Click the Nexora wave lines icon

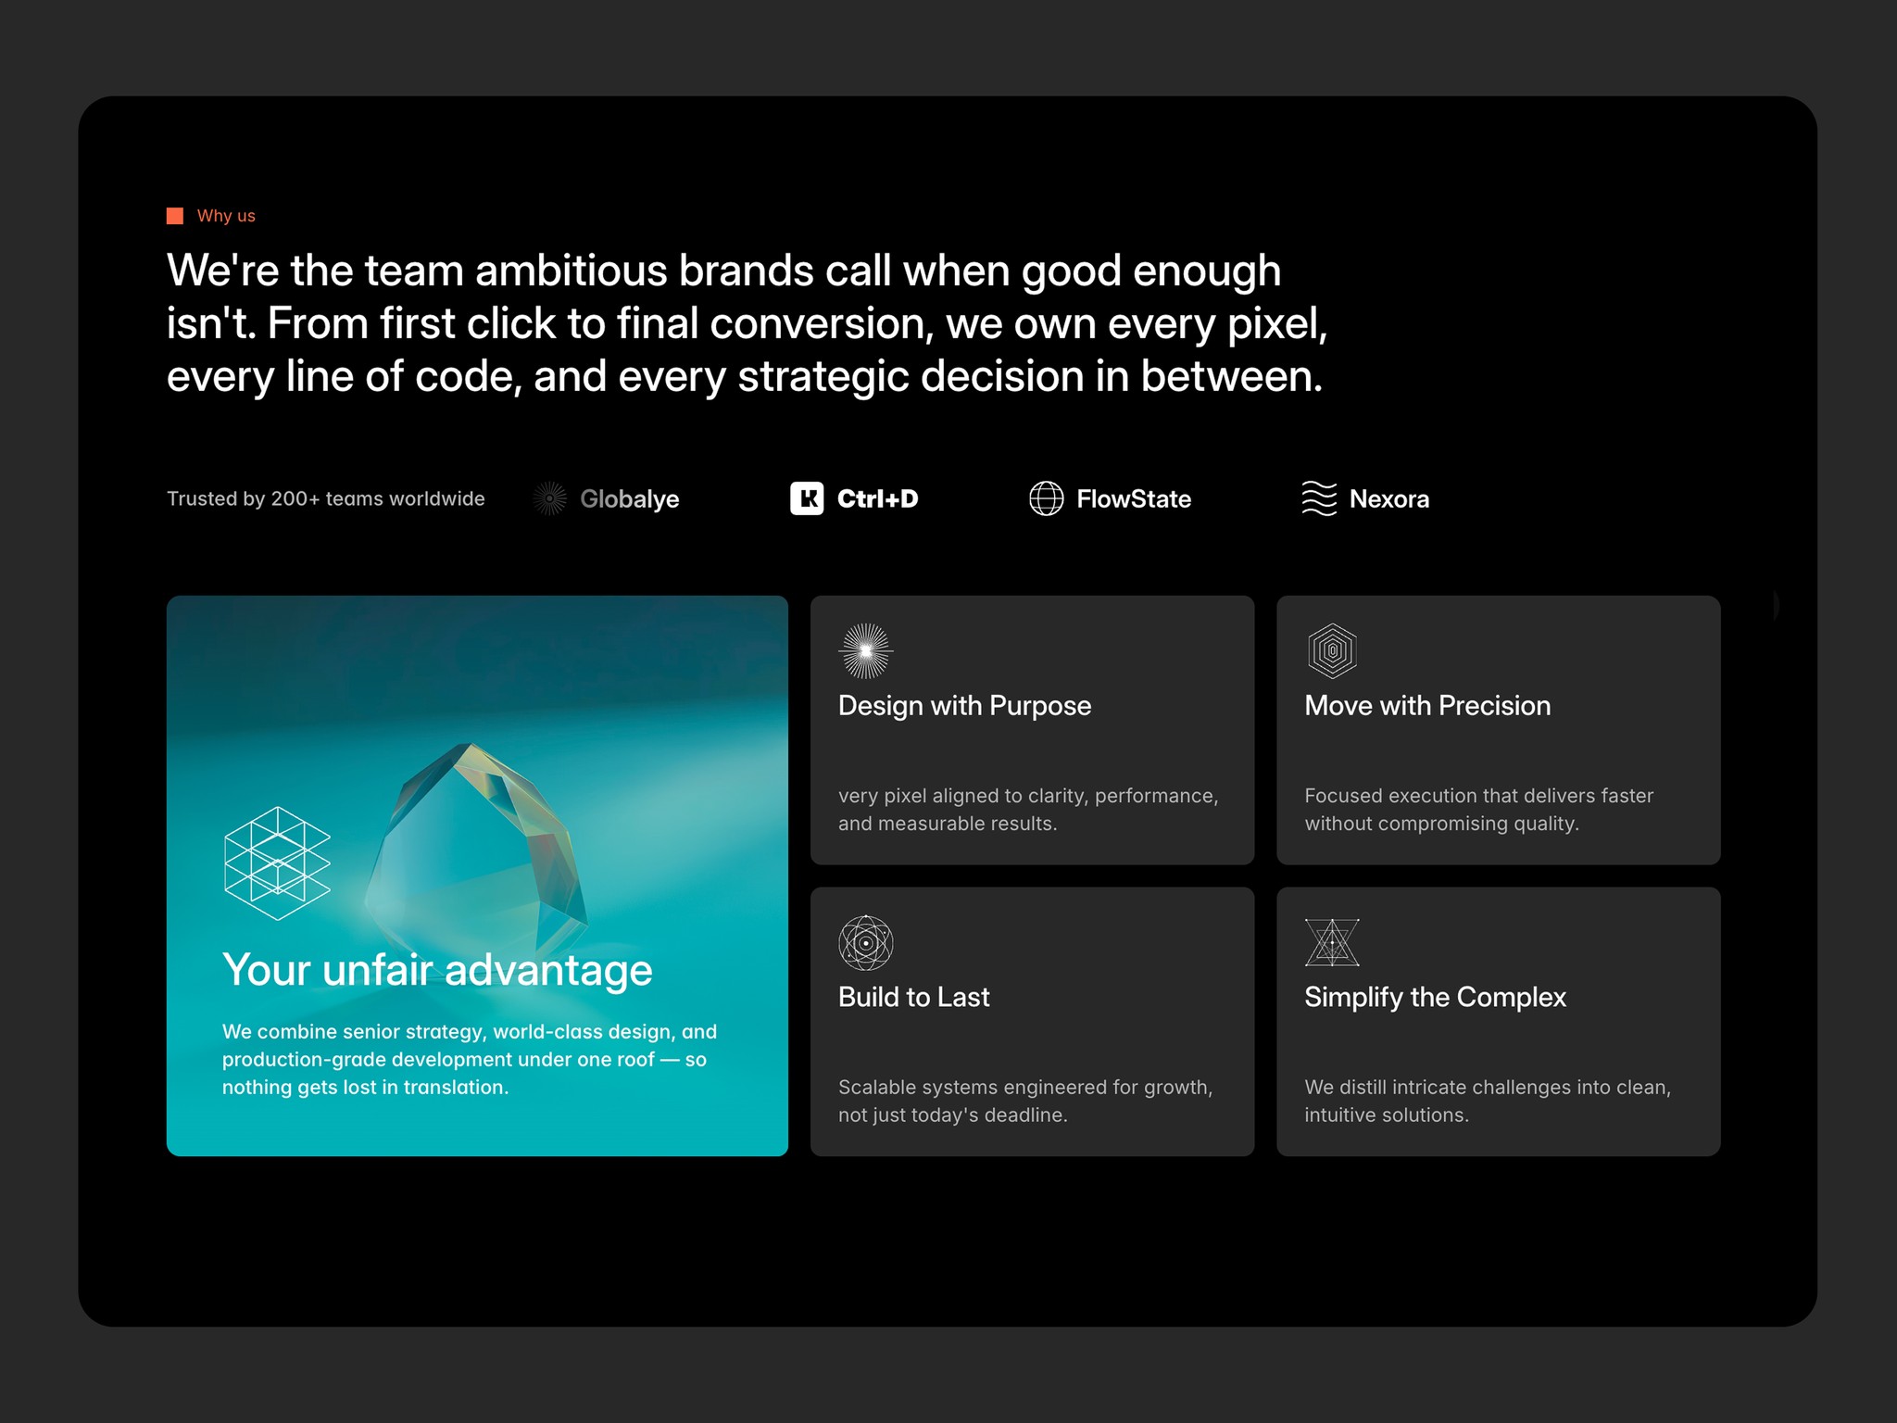(x=1319, y=498)
